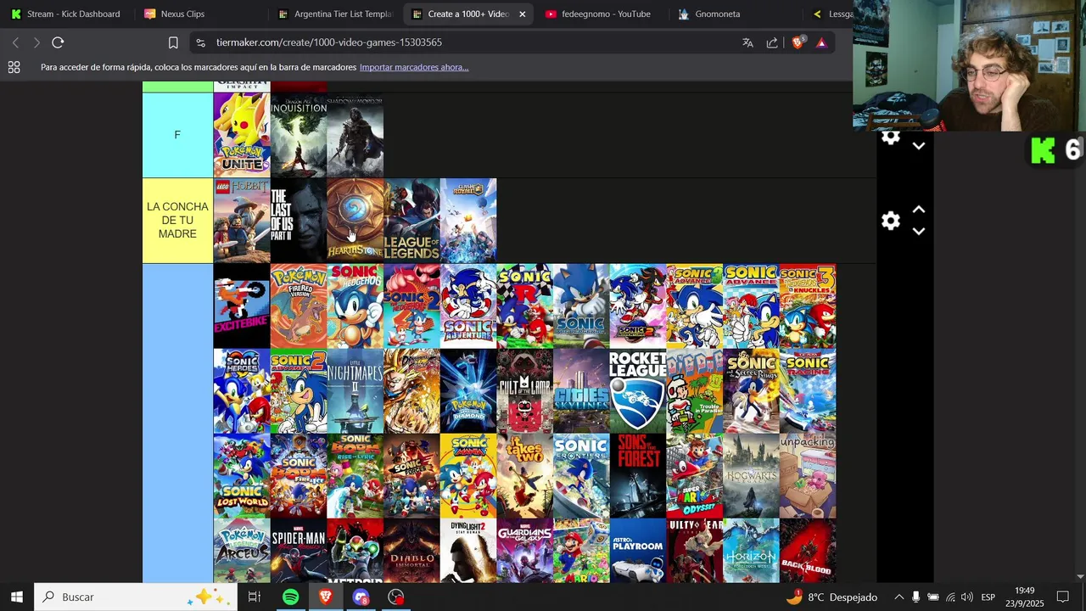Bookmark this page using the bookmark icon
Viewport: 1086px width, 611px height.
point(173,42)
